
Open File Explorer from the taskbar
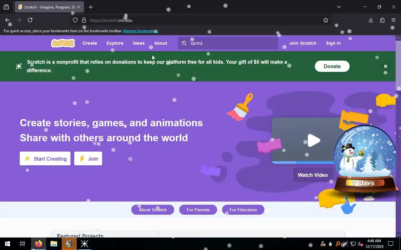[54, 244]
